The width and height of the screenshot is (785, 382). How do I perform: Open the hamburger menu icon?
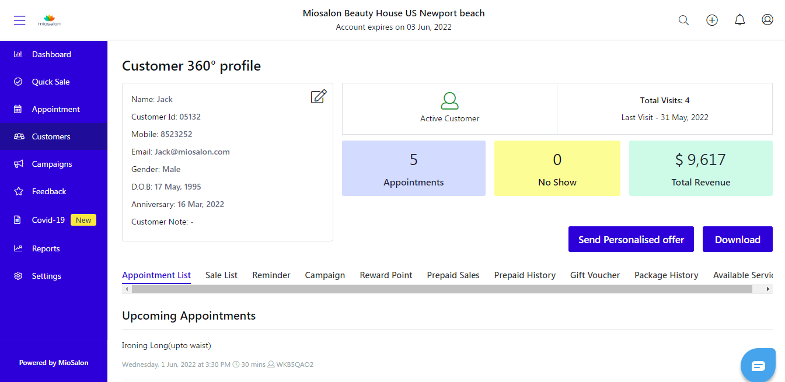pos(20,20)
